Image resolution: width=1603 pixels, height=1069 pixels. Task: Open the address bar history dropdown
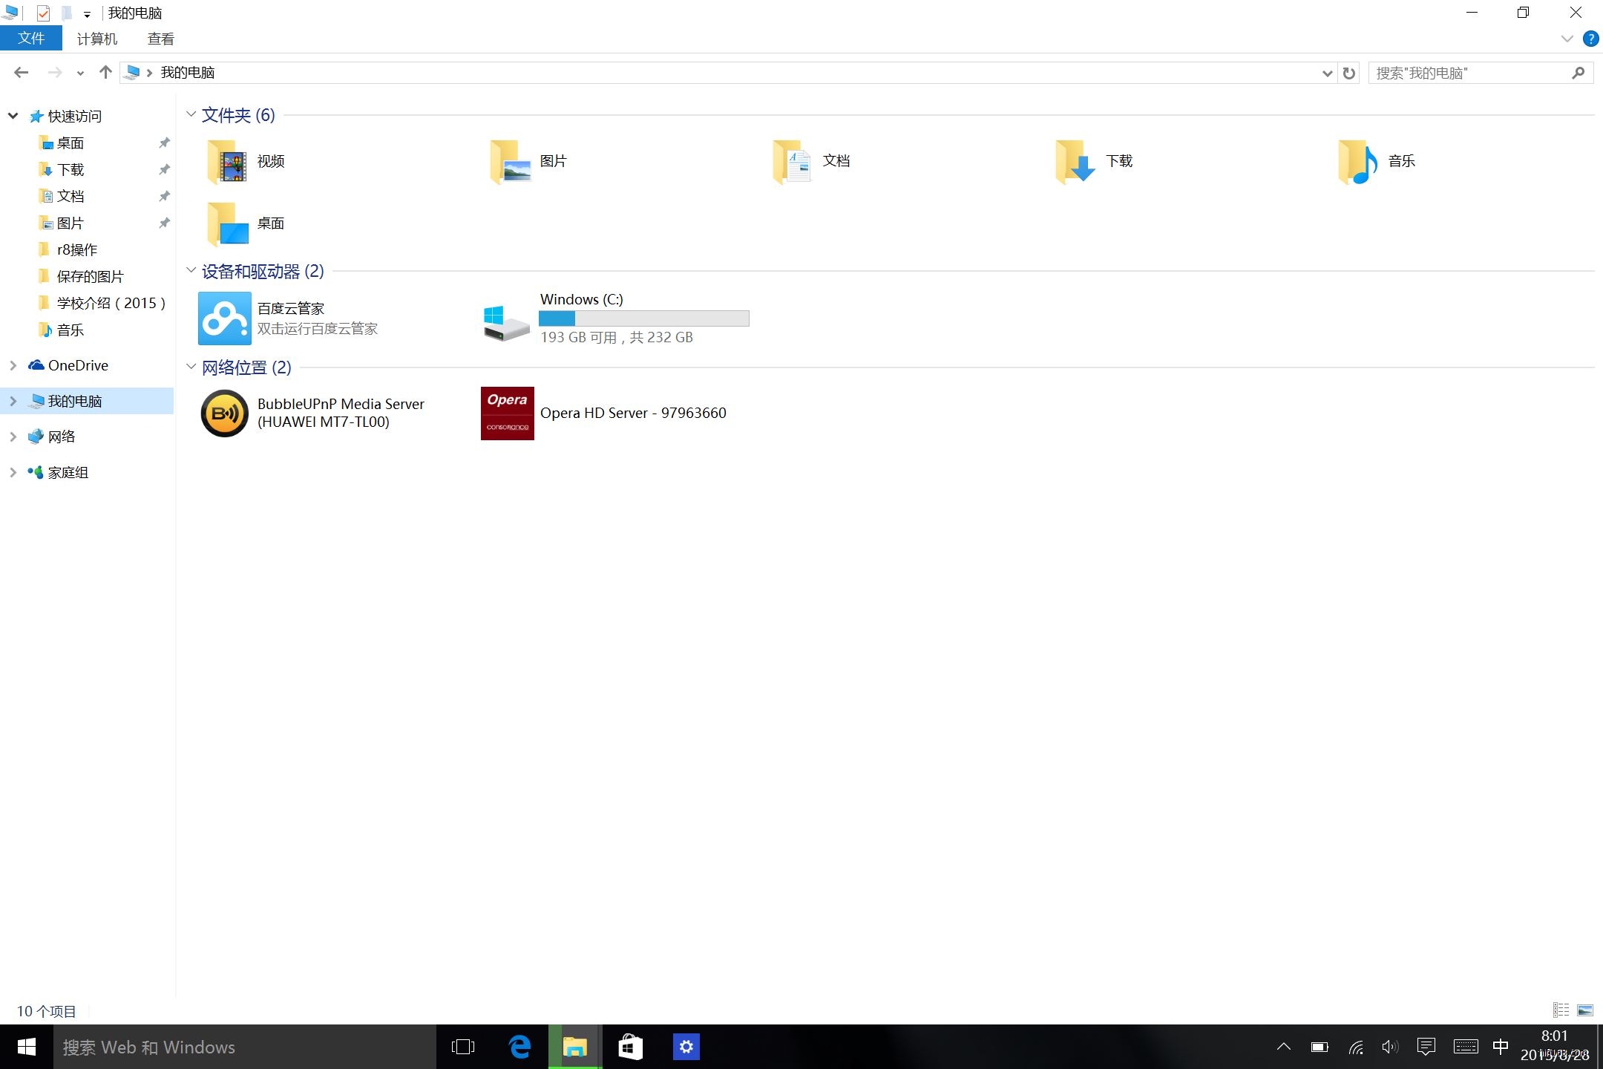1327,73
